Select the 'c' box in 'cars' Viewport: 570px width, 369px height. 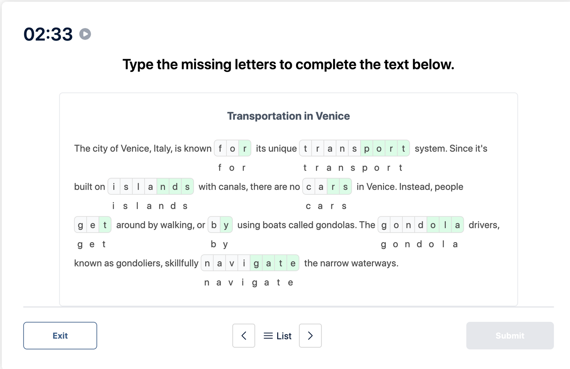pyautogui.click(x=309, y=186)
